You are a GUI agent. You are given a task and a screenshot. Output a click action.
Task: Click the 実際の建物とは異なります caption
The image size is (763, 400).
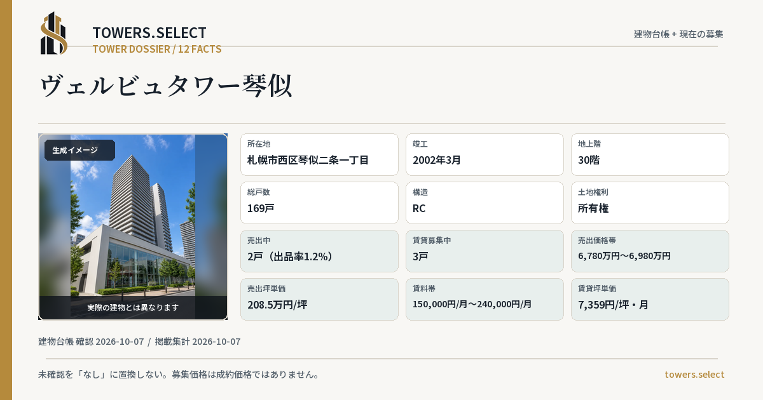coord(133,307)
